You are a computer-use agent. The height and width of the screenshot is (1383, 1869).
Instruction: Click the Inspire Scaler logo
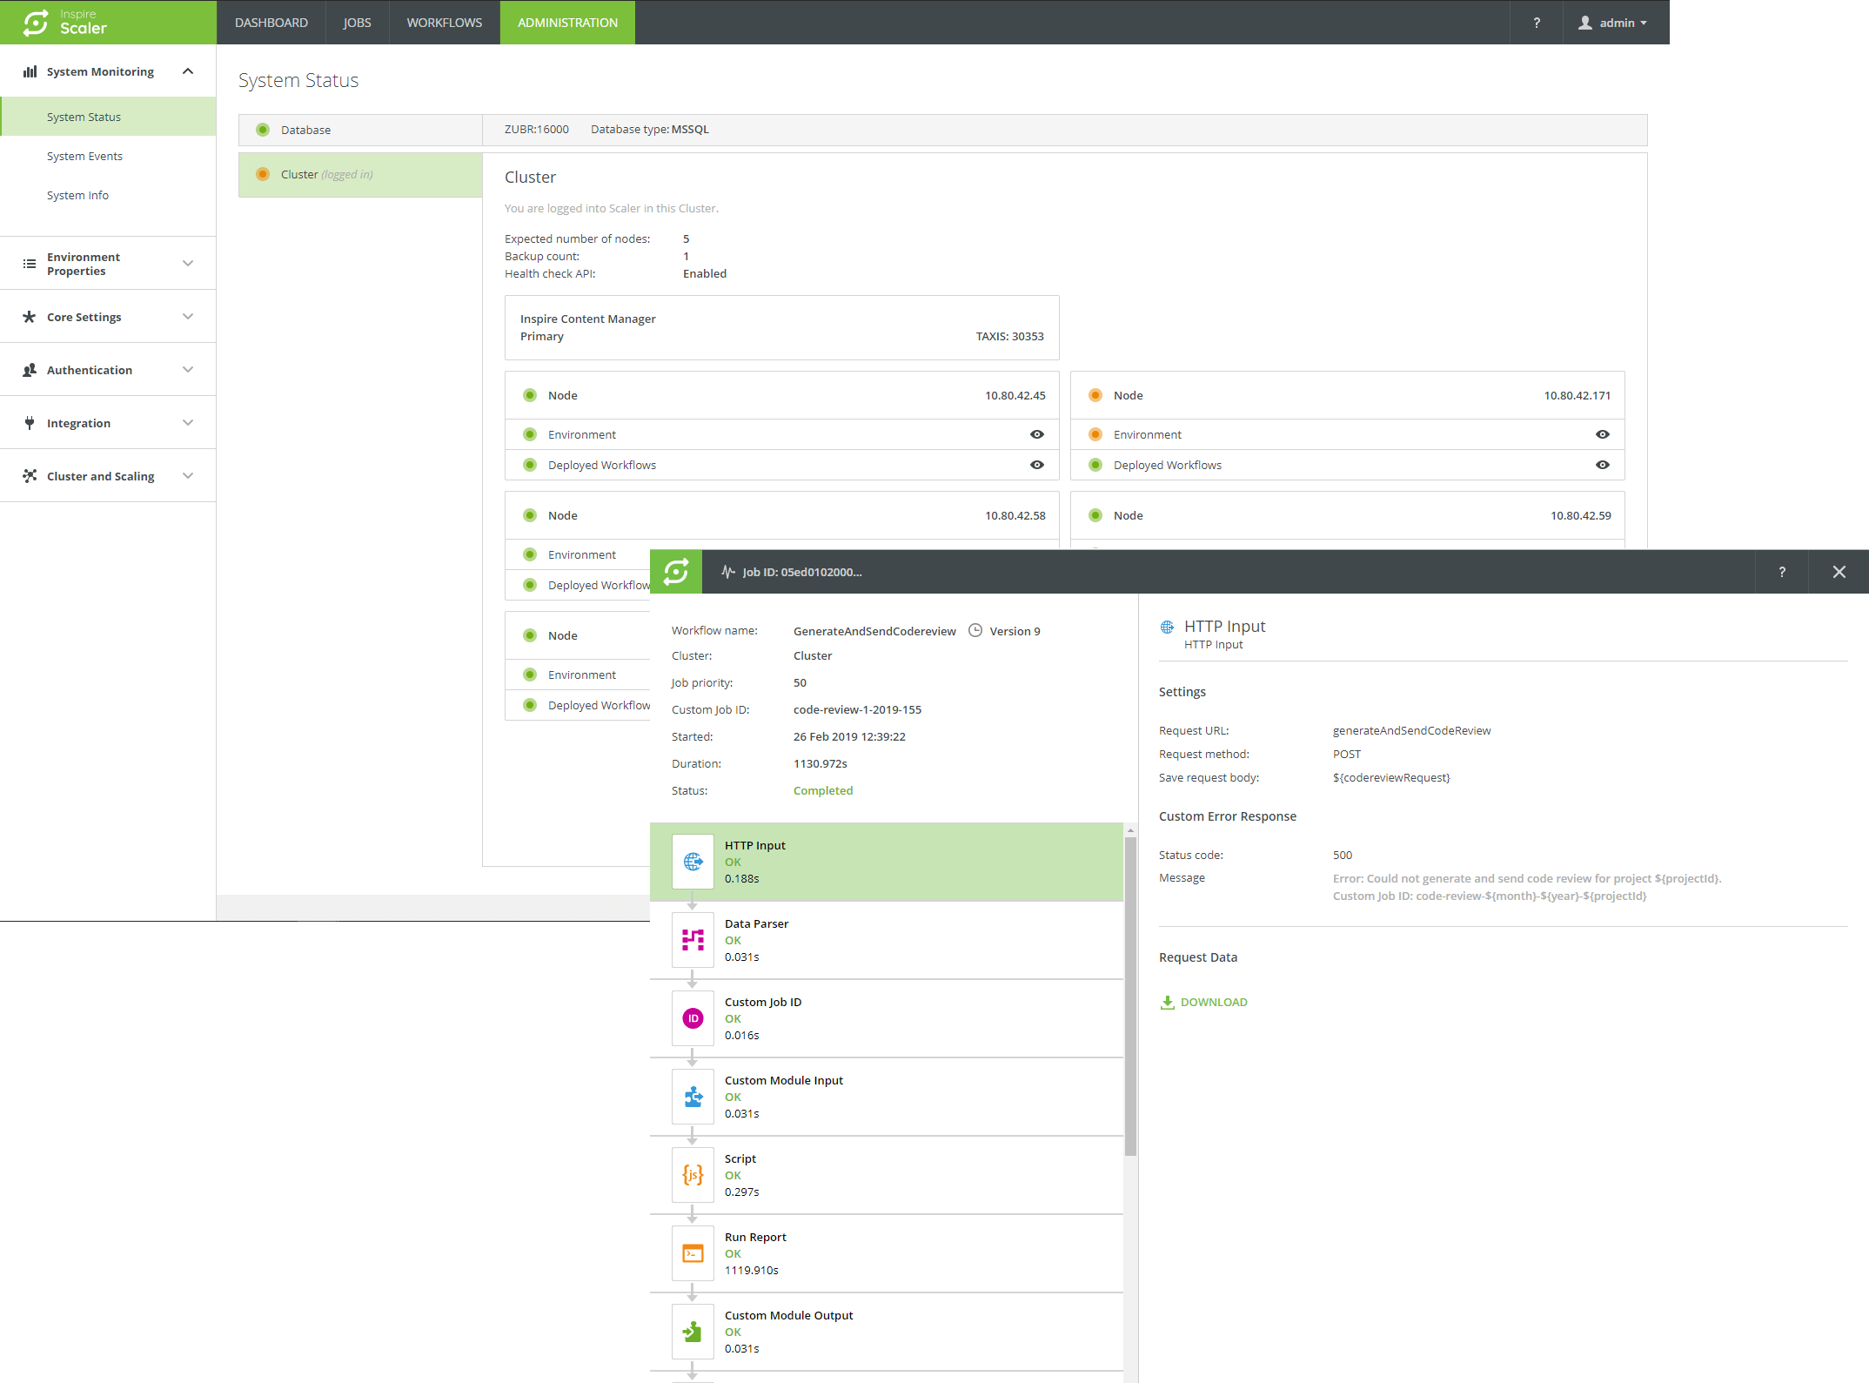click(66, 22)
